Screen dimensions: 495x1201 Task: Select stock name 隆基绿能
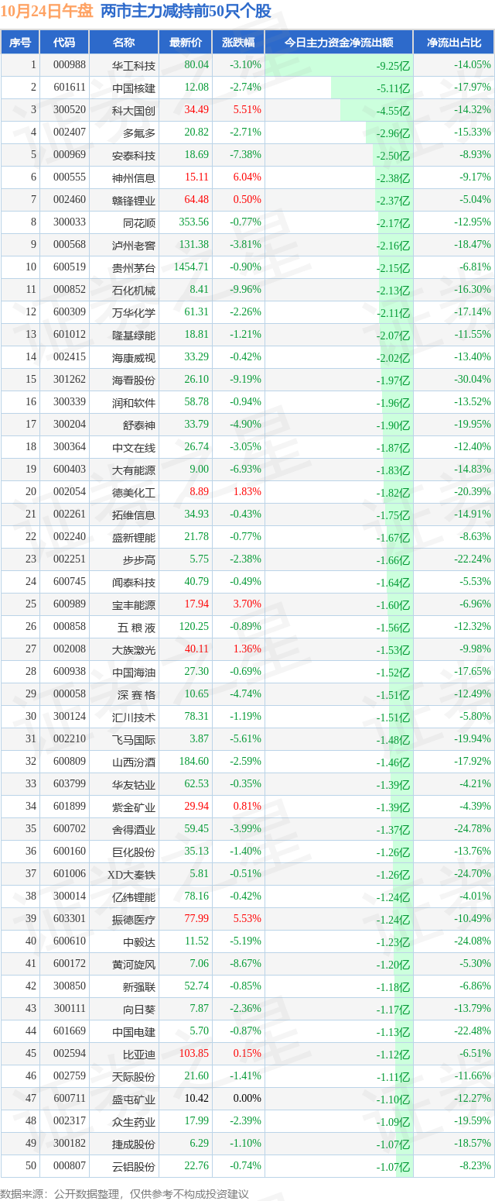pos(134,335)
